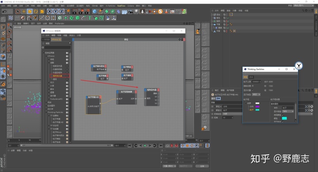This screenshot has height=172, width=318.
Task: Click the cyan swatch of the highlighted 粒子 group
Action: tap(257, 110)
